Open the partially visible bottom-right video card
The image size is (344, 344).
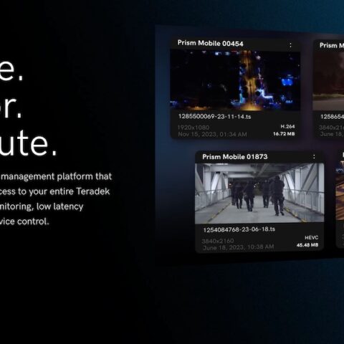pyautogui.click(x=340, y=199)
